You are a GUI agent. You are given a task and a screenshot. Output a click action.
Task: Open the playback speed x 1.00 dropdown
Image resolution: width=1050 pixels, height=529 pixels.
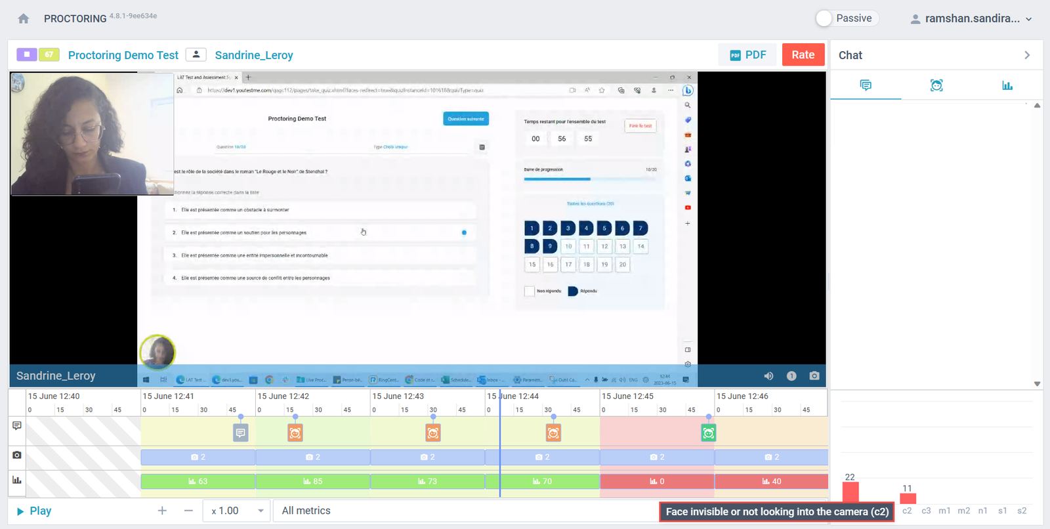(x=237, y=511)
